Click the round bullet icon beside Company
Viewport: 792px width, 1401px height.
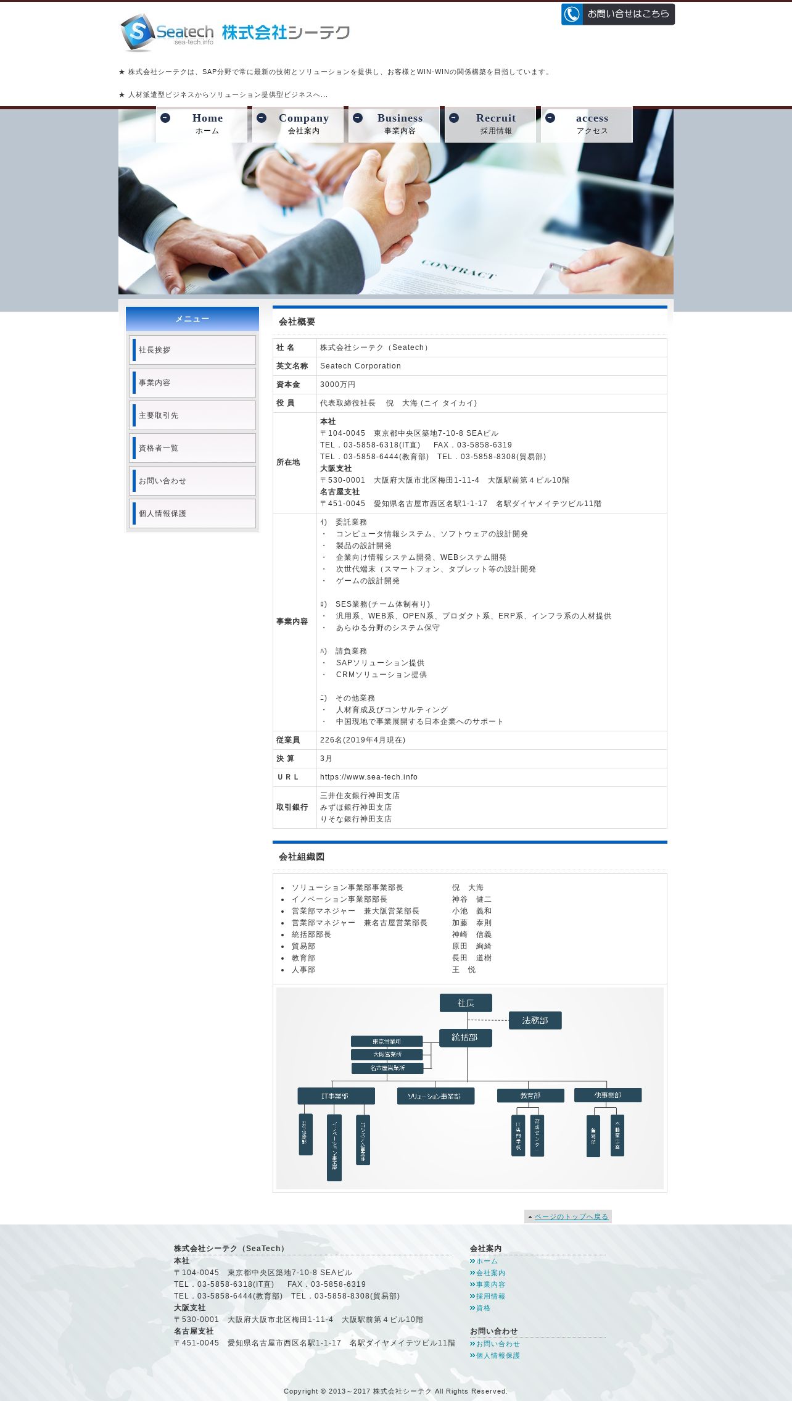pos(262,118)
